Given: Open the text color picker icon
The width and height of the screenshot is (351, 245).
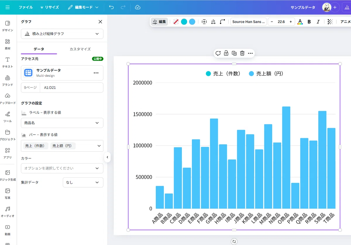Looking at the screenshot, I should point(300,22).
